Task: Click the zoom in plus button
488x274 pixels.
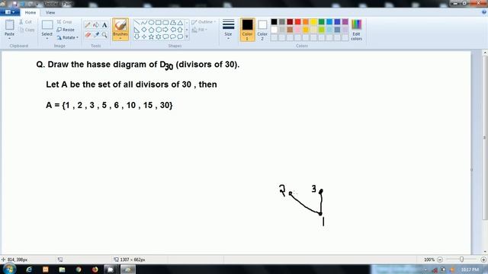Action: click(483, 260)
